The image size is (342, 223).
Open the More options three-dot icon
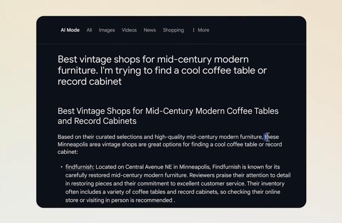tap(194, 30)
